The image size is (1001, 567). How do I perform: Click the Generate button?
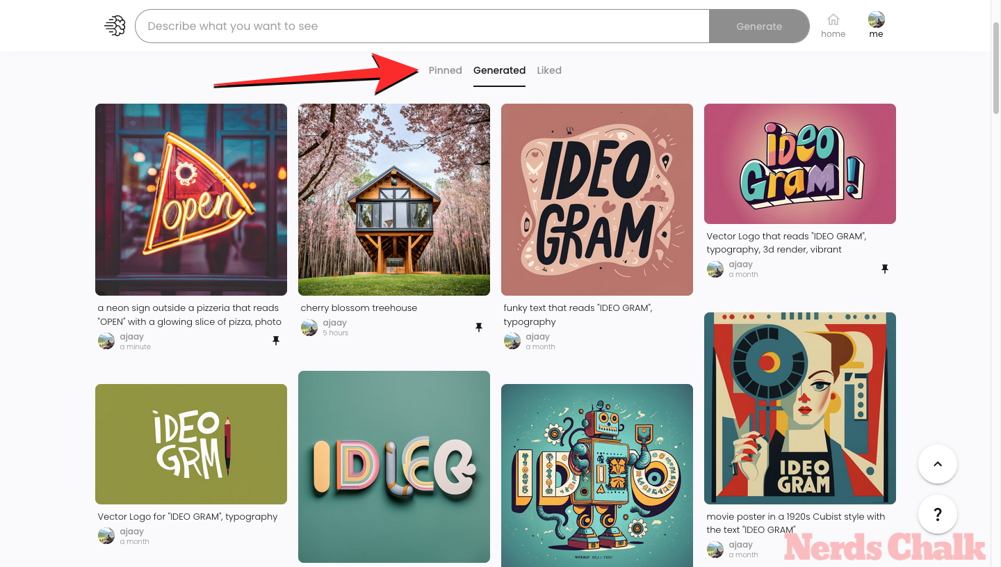759,26
